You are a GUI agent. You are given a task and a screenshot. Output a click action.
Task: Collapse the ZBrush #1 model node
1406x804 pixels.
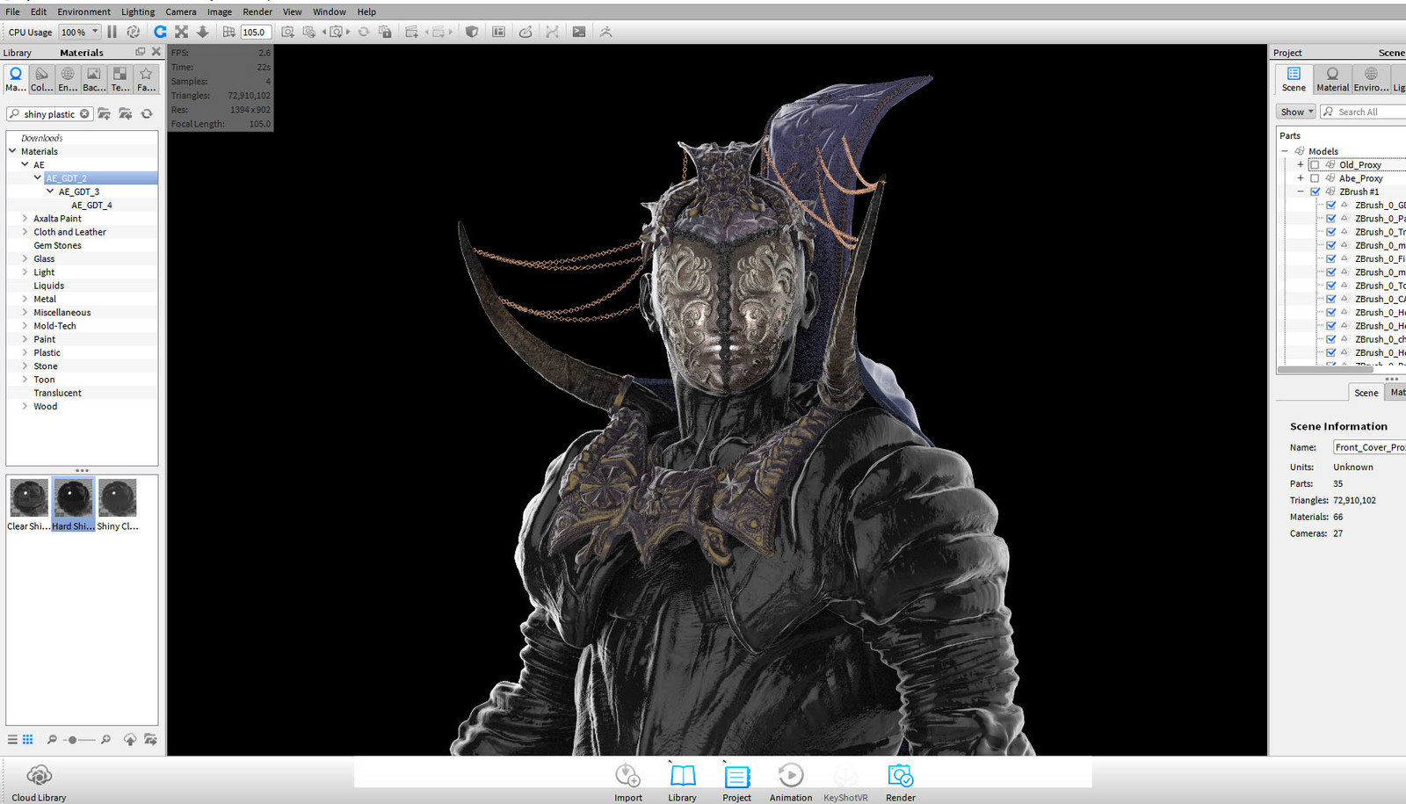tap(1301, 192)
